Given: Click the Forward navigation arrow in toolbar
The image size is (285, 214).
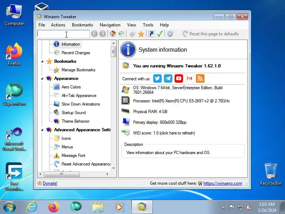Looking at the screenshot, I should pyautogui.click(x=103, y=34).
